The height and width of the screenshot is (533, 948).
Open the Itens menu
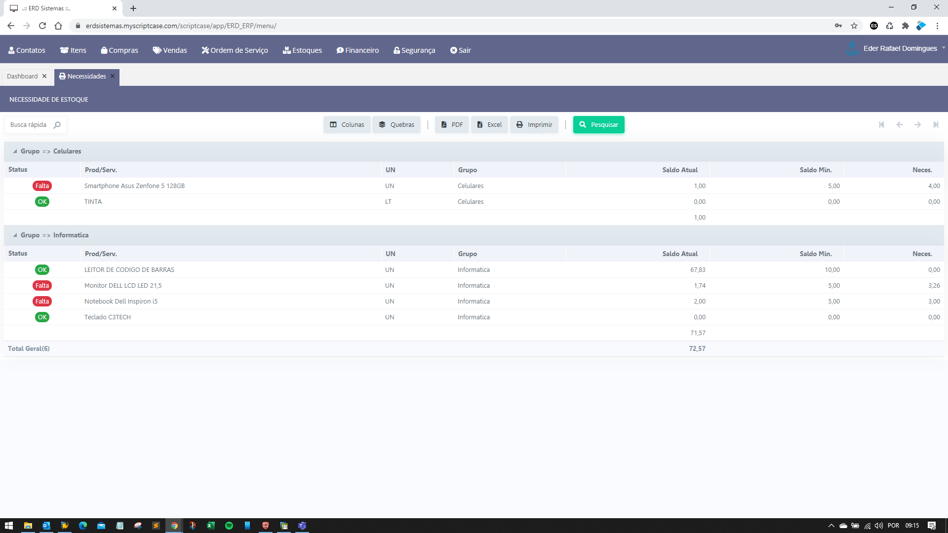[73, 50]
